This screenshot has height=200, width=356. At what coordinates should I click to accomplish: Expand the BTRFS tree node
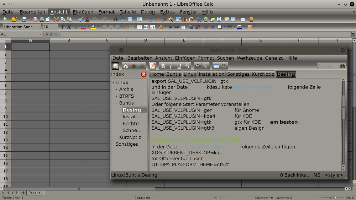coord(117,96)
